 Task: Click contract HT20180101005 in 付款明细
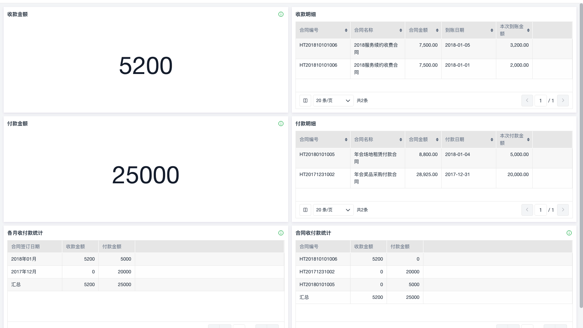(317, 155)
